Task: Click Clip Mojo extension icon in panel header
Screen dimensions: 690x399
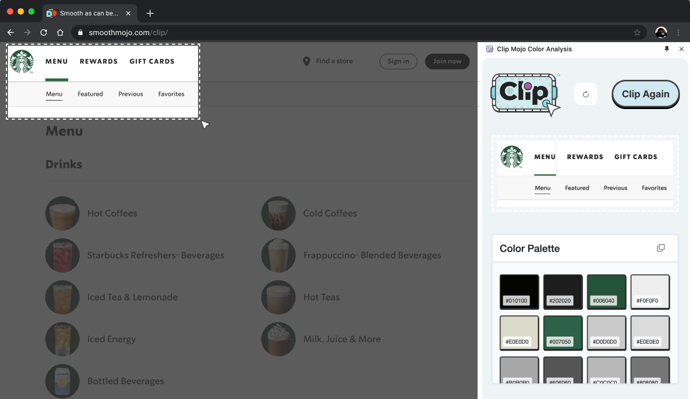Action: click(x=490, y=49)
